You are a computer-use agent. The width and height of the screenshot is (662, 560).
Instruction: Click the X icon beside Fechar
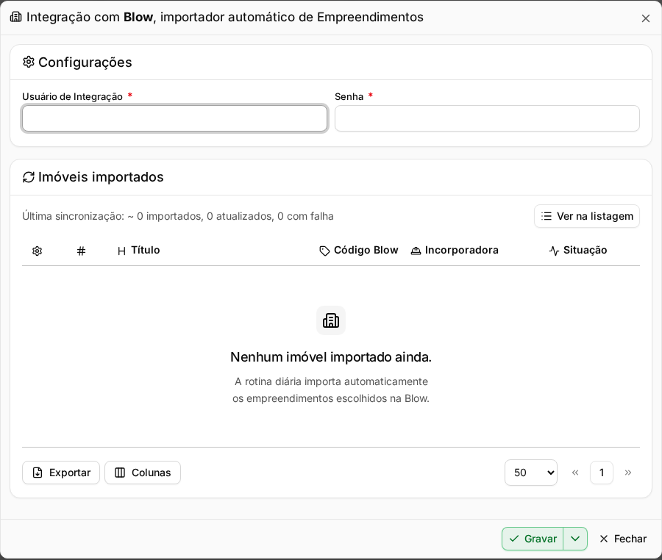coord(604,539)
